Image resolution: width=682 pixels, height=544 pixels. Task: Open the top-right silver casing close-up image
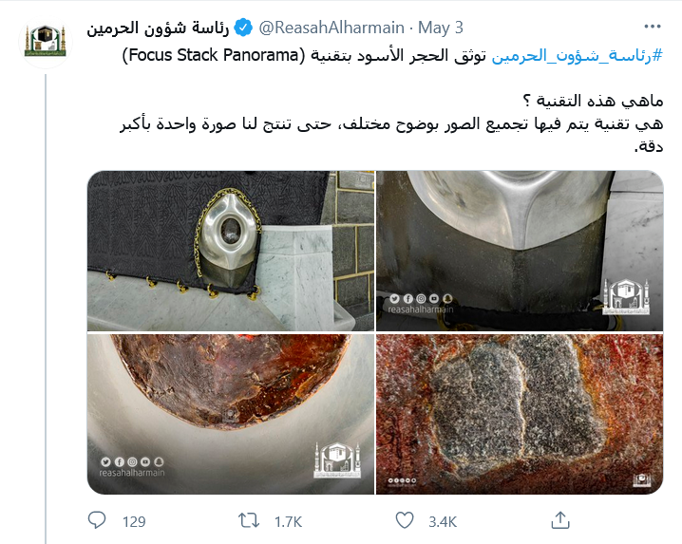tap(520, 251)
